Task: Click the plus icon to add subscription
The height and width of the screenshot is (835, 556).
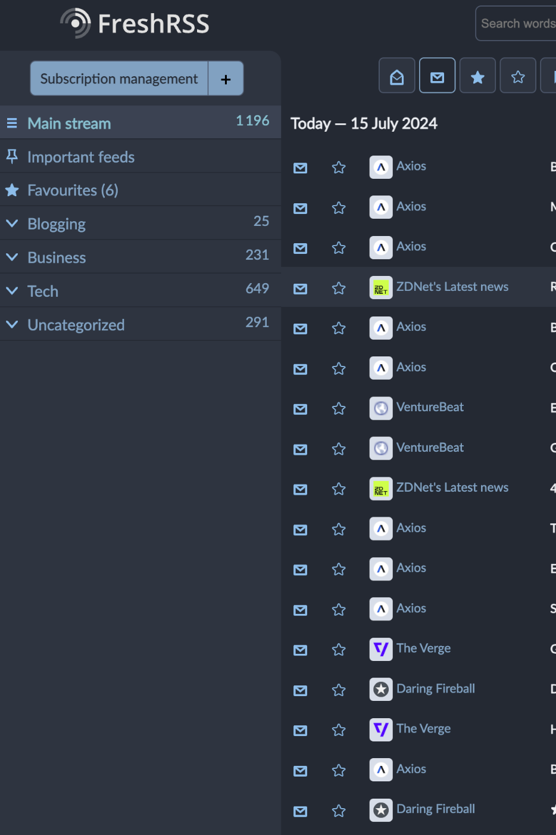Action: 226,79
